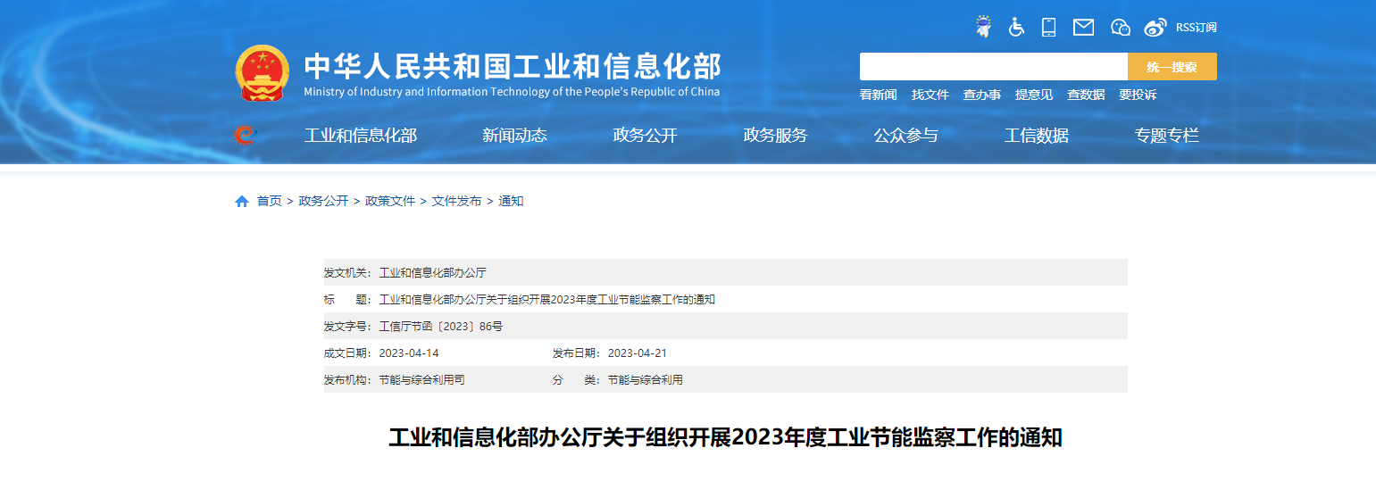Click the national emblem logo
This screenshot has height=498, width=1376.
coord(263,73)
